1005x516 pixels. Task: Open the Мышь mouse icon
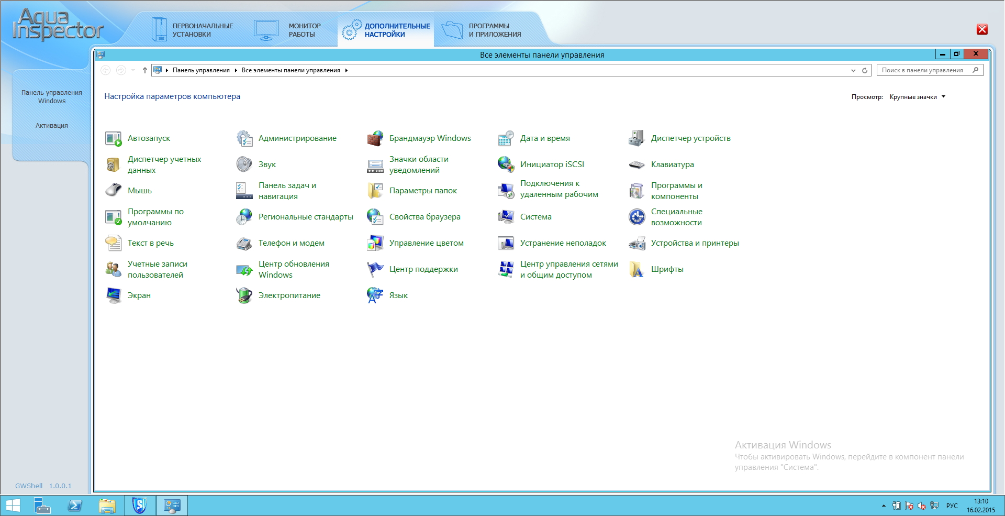click(x=113, y=191)
